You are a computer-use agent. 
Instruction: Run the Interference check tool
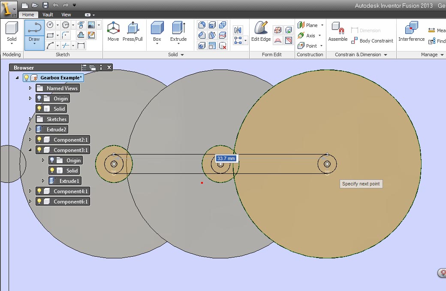tap(411, 32)
